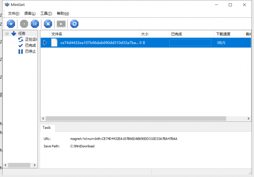The image size is (254, 177).
Task: Select the 任务 root tree item
Action: 22,33
